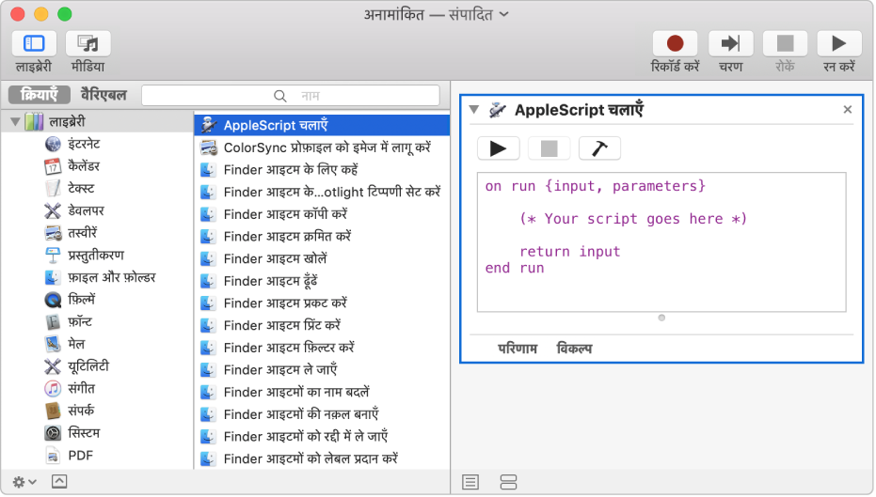Select the फ़िल्में category
This screenshot has height=497, width=876.
tap(81, 300)
